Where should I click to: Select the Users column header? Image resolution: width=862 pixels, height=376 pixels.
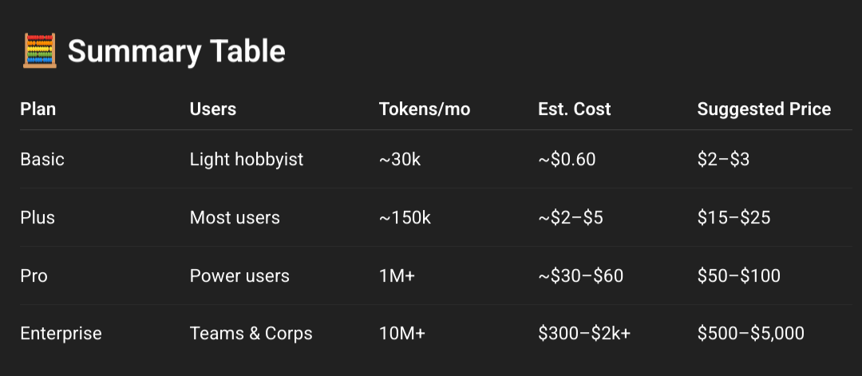point(213,109)
